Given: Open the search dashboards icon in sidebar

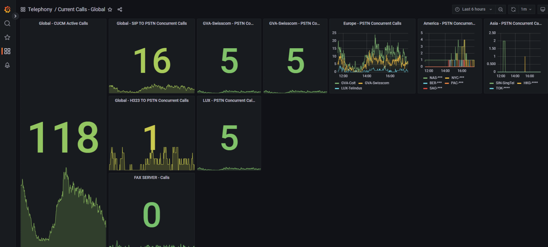Looking at the screenshot, I should tap(7, 24).
